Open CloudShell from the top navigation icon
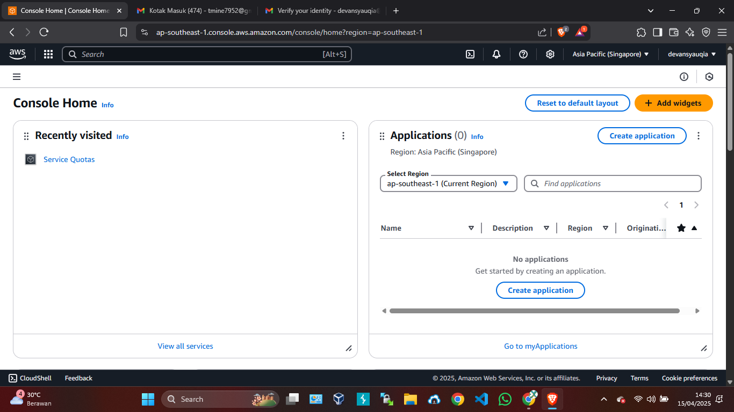Image resolution: width=734 pixels, height=412 pixels. 470,54
